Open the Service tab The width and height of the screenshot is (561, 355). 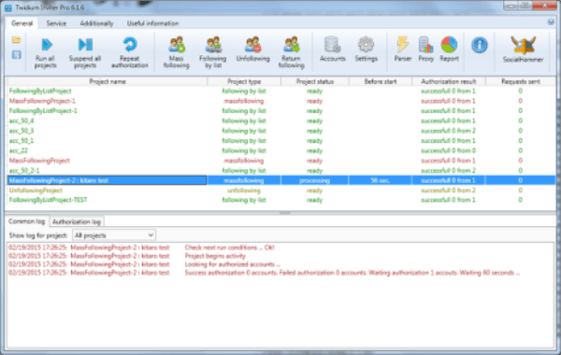coord(56,23)
